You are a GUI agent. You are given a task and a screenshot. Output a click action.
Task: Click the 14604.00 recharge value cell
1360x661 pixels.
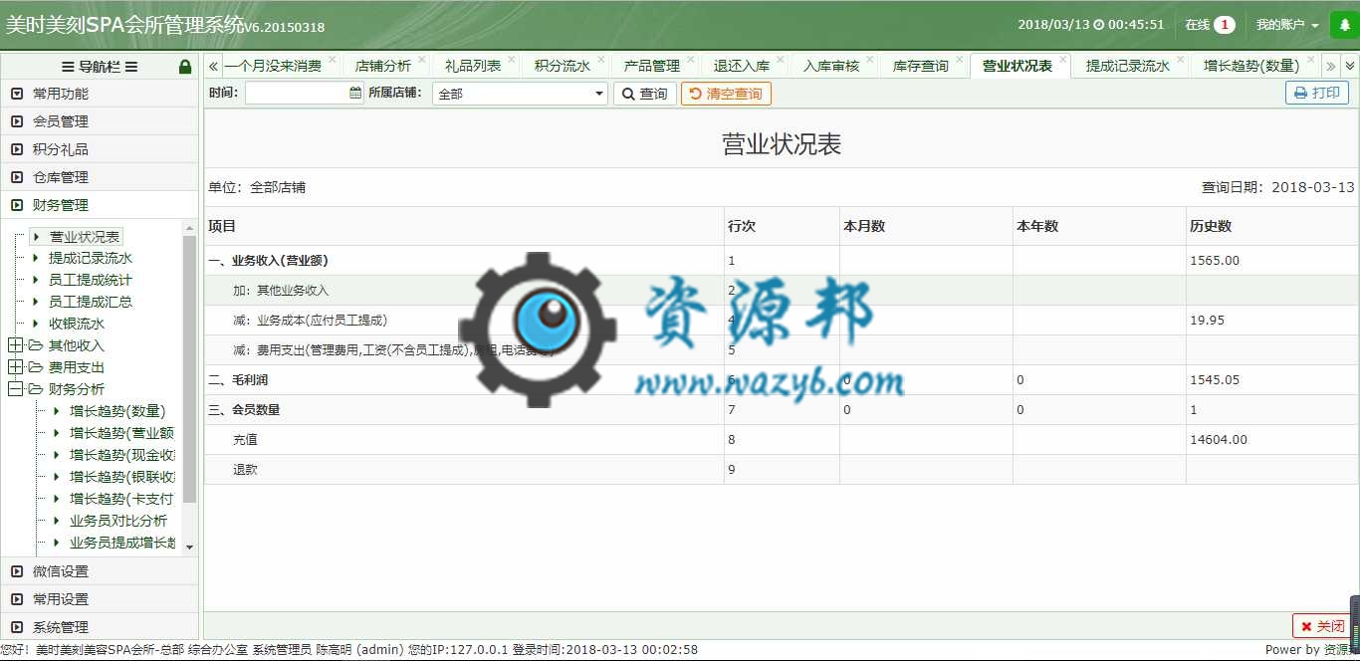pos(1271,440)
